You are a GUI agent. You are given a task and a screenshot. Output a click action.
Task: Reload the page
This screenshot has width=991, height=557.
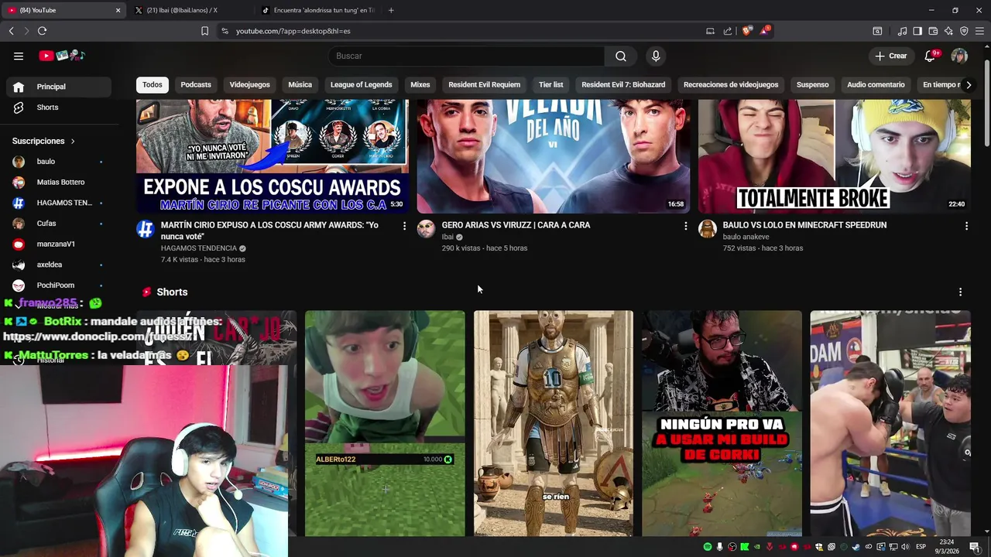pos(42,31)
